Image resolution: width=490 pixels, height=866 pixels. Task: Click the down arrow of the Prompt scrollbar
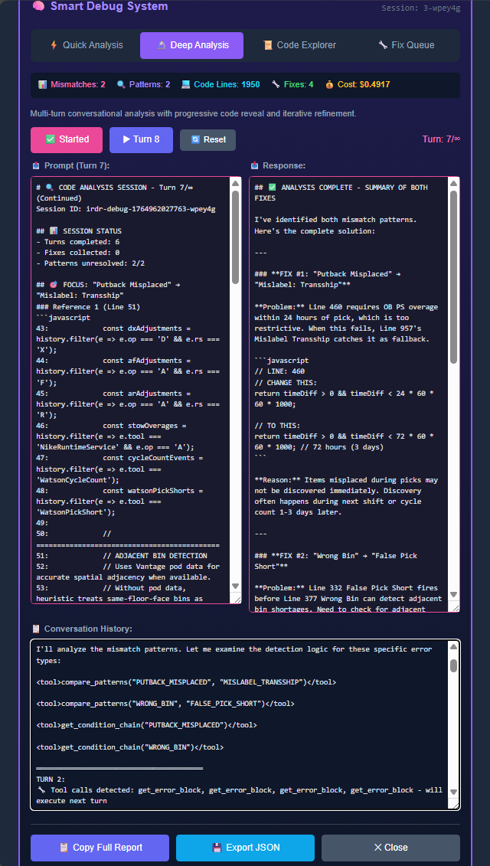235,586
